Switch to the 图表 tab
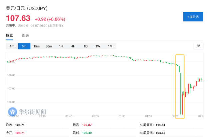The image size is (210, 139). [x=25, y=35]
